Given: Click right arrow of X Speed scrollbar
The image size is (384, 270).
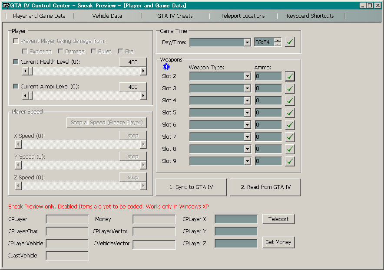Looking at the screenshot, I should pos(143,144).
